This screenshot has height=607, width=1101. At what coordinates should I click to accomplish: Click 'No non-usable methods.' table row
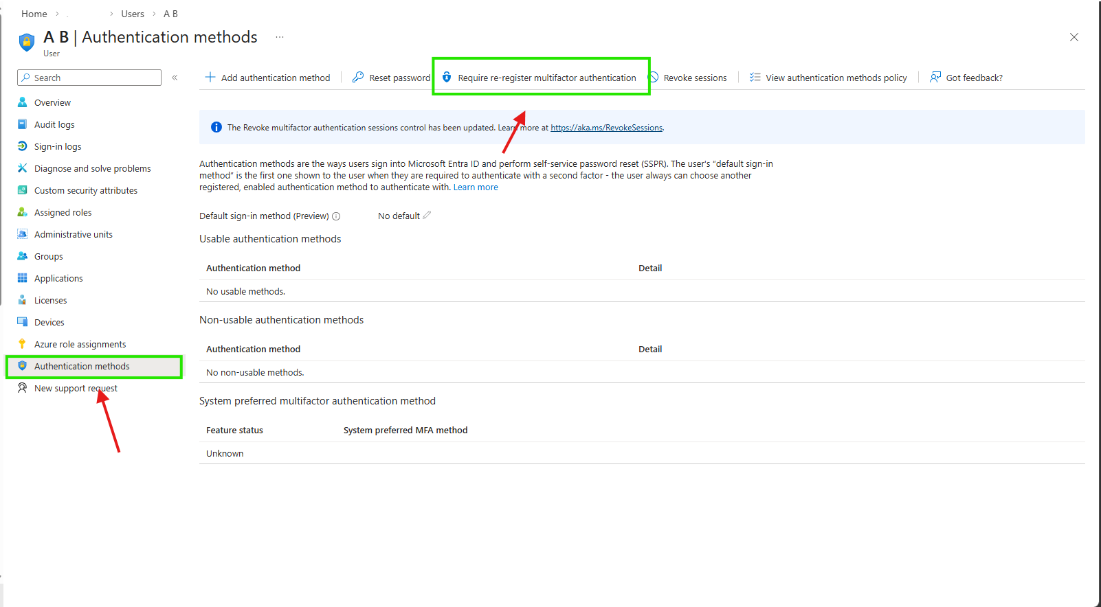coord(642,372)
